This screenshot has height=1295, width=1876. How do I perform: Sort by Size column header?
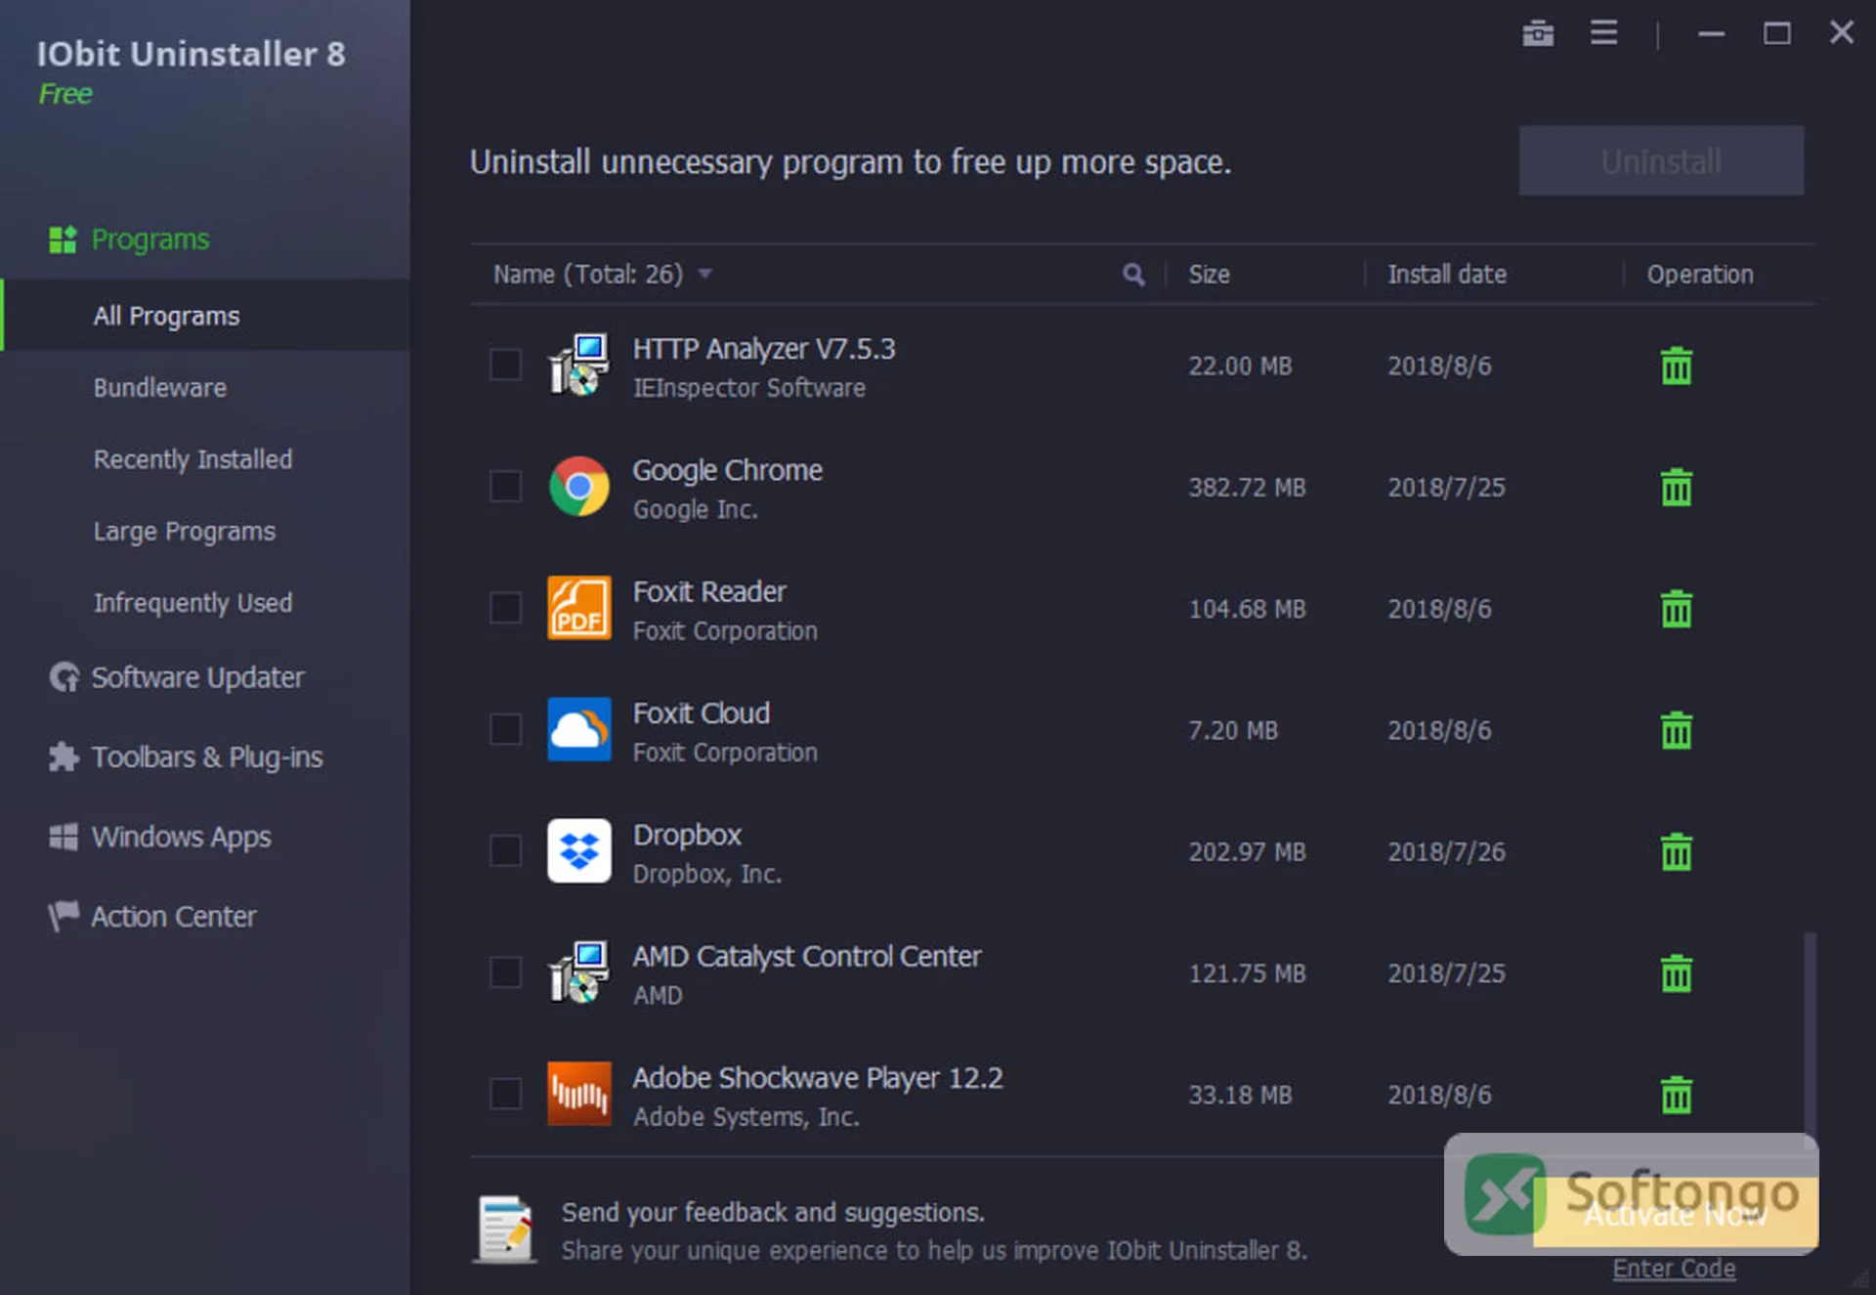(x=1209, y=275)
